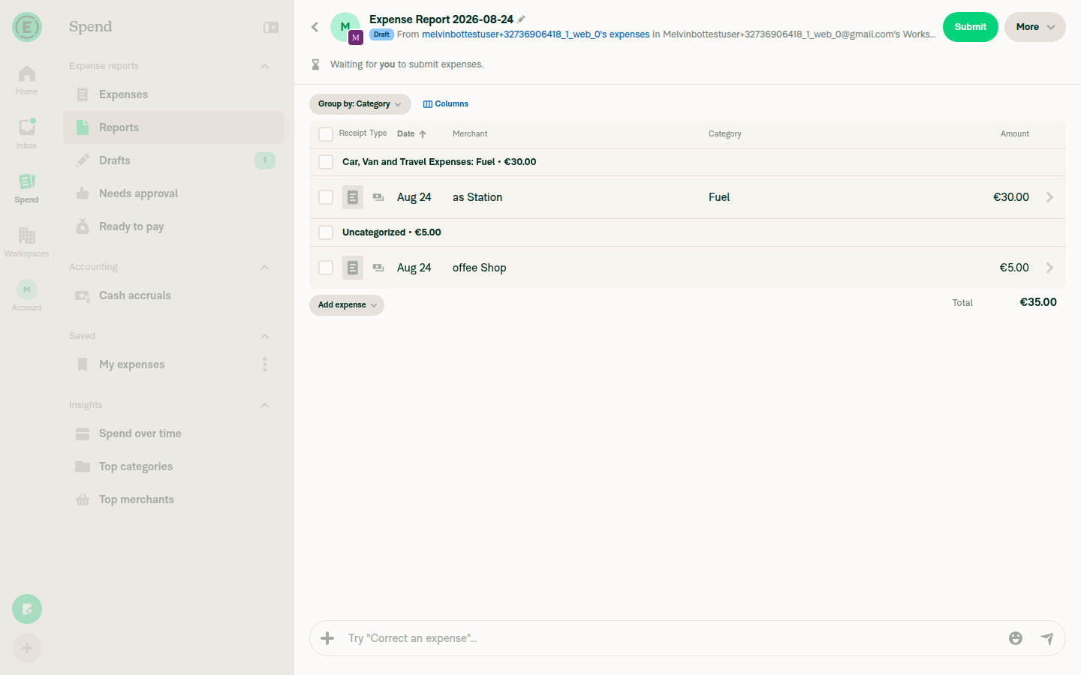The width and height of the screenshot is (1081, 675).
Task: Open the Home section icon
Action: (x=27, y=74)
